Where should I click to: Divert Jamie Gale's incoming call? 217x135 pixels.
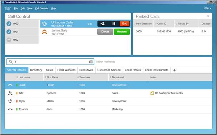tap(105, 32)
